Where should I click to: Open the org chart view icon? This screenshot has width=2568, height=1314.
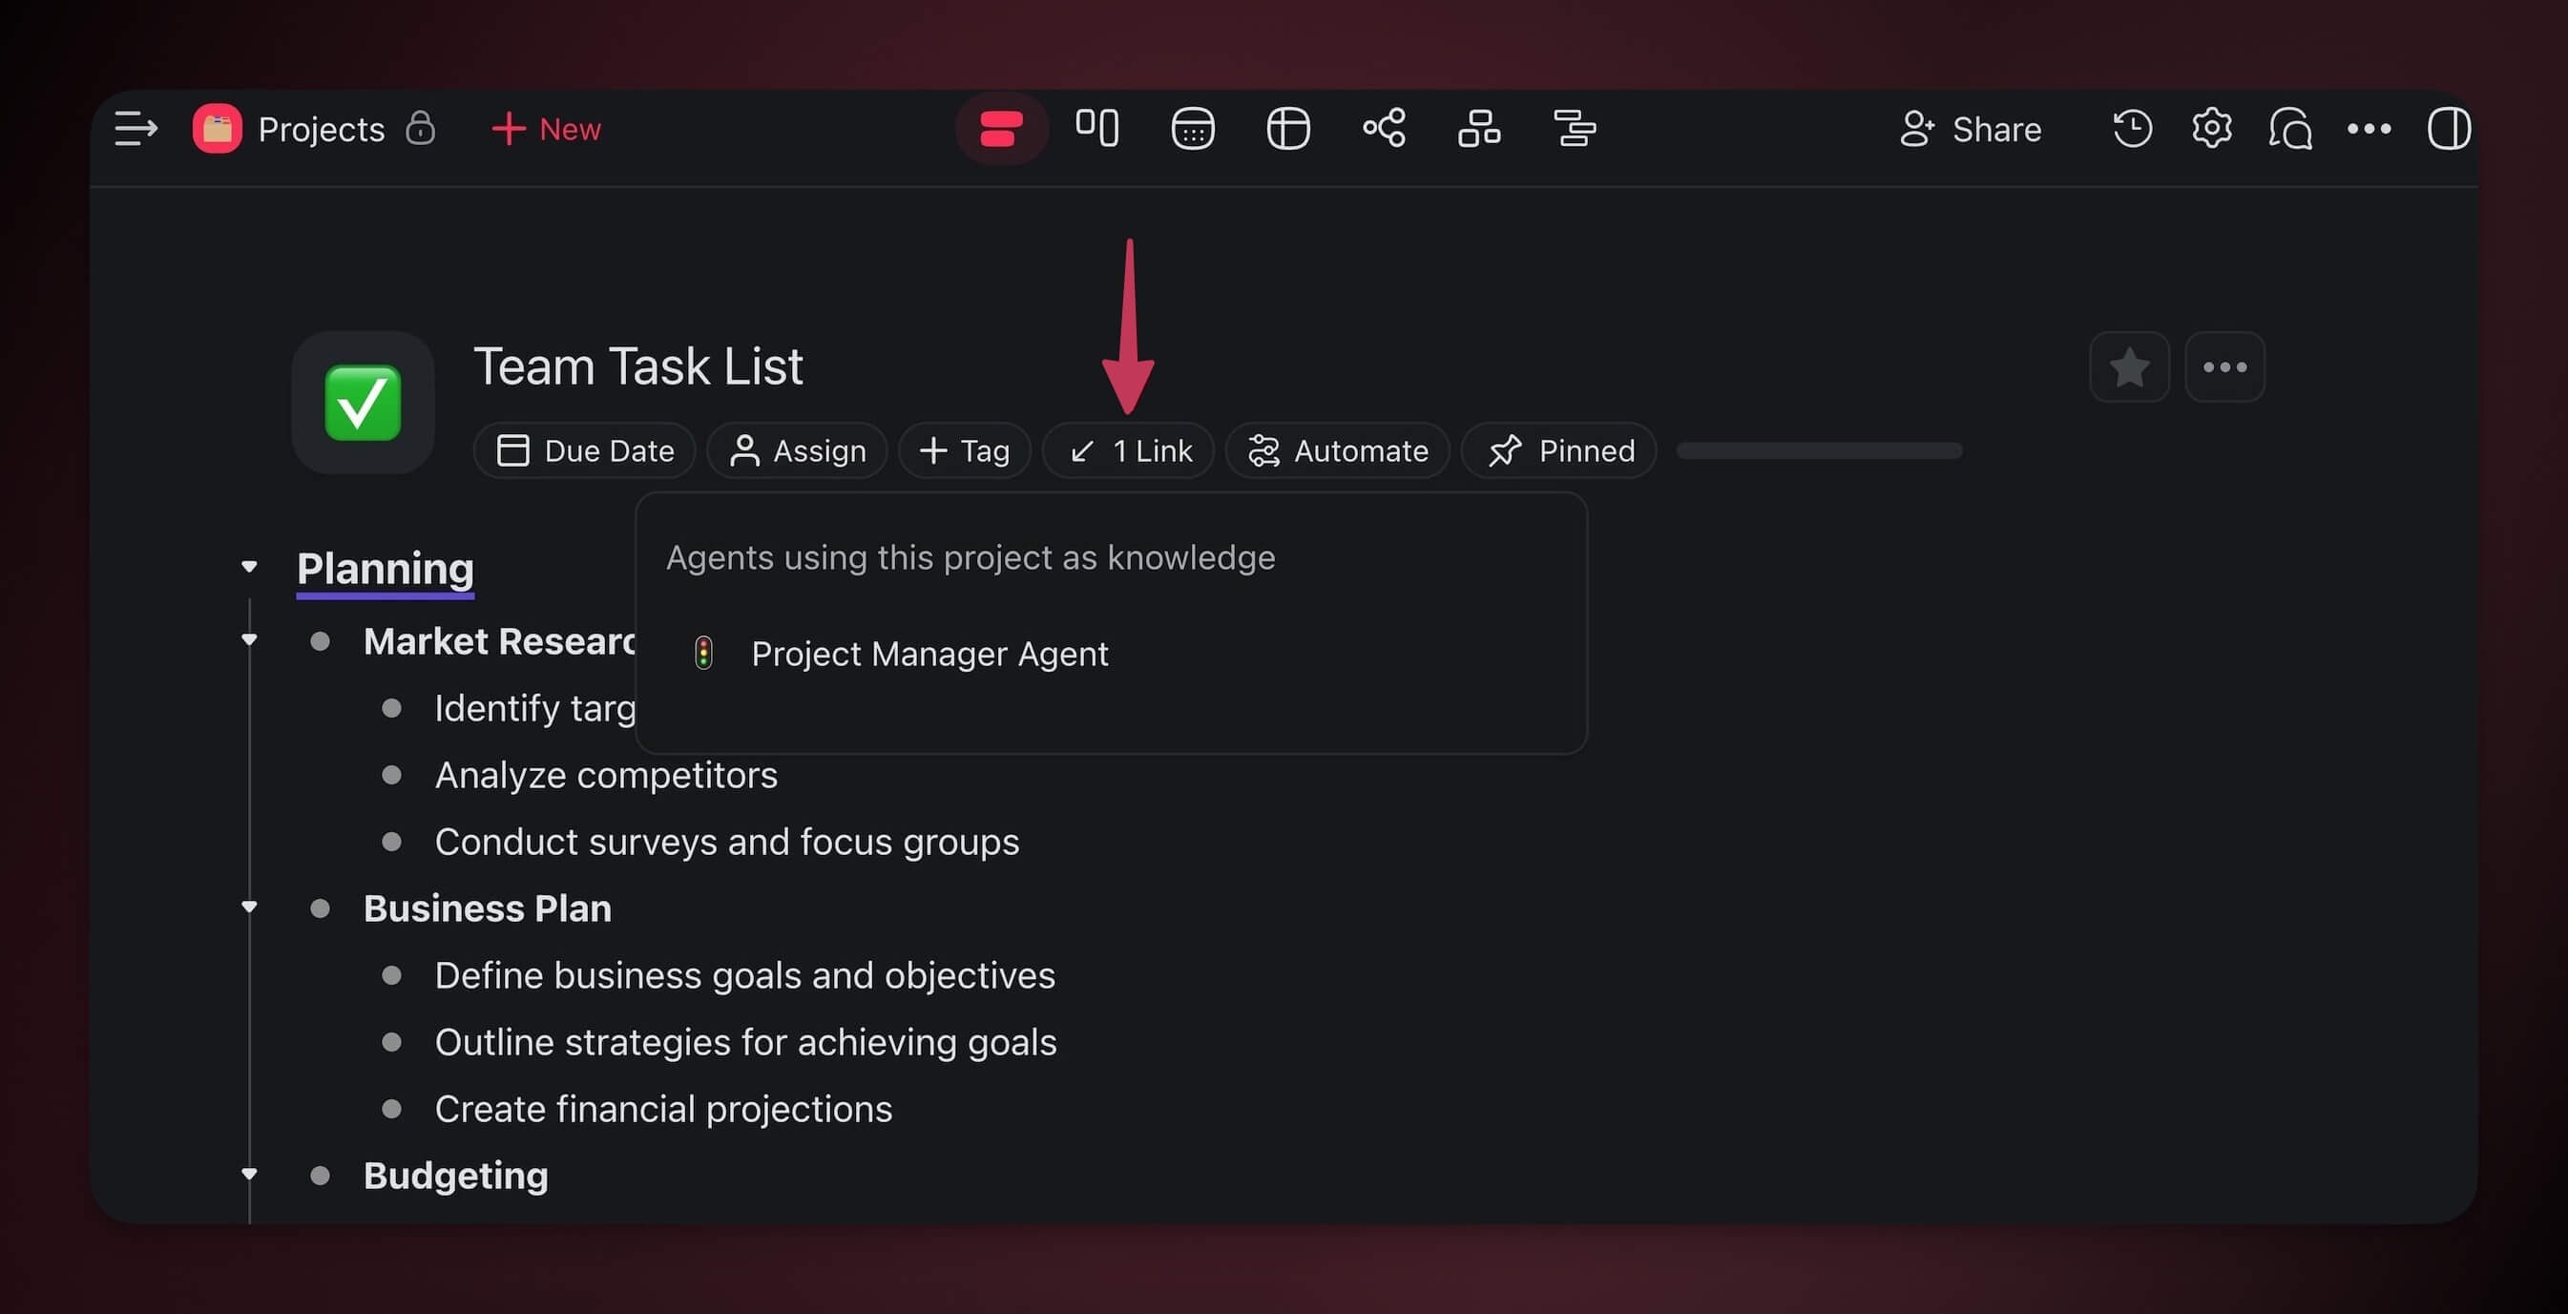pos(1479,129)
